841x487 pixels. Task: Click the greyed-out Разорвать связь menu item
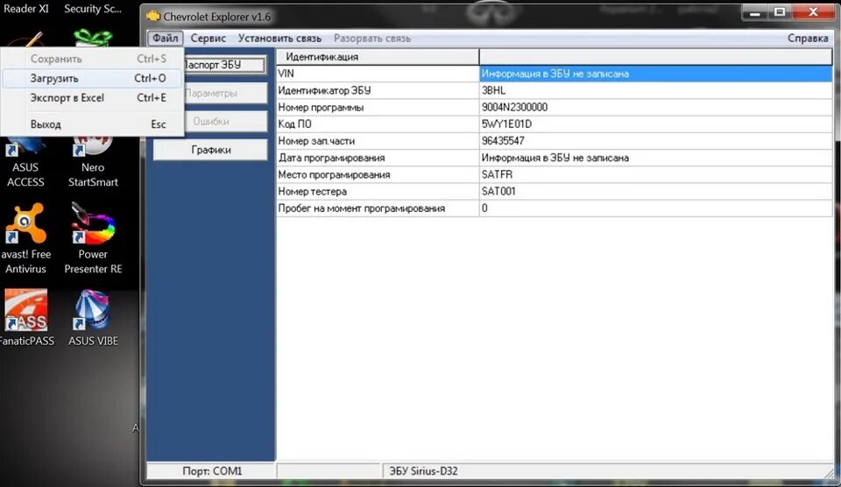371,38
